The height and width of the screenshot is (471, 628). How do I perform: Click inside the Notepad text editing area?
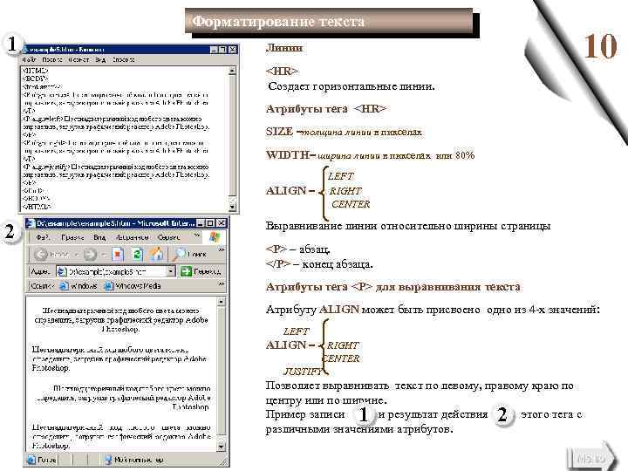click(x=124, y=139)
